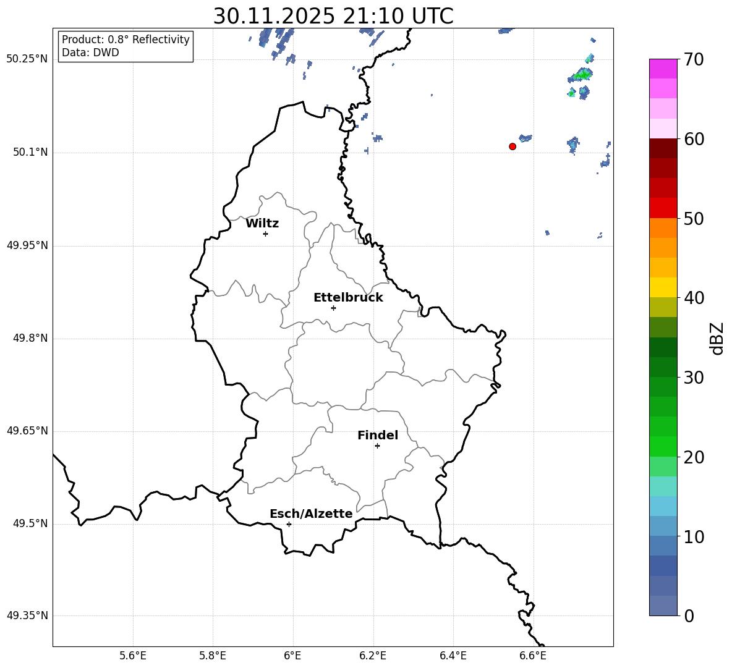Click the 70 tick on colorbar
This screenshot has width=732, height=668.
click(694, 59)
